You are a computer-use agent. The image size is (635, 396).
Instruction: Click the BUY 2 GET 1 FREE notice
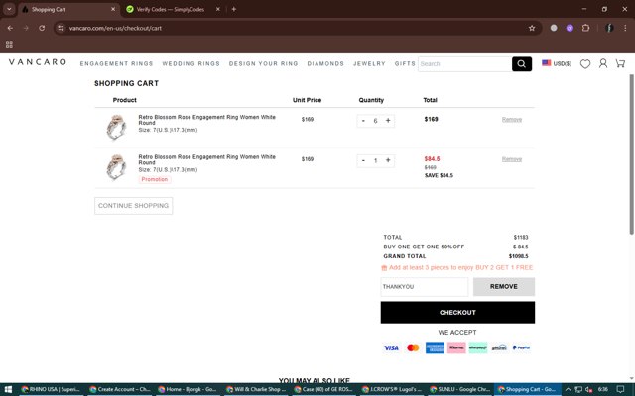457,267
